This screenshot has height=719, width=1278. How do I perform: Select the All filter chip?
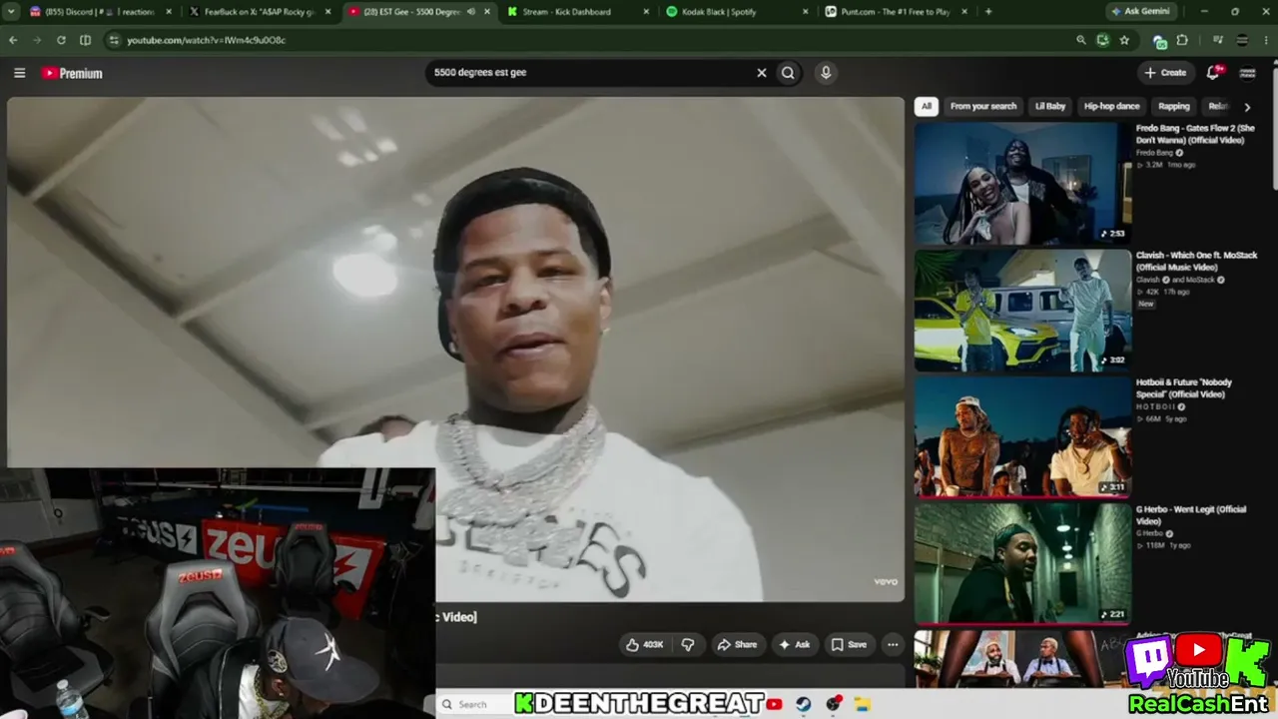click(927, 106)
